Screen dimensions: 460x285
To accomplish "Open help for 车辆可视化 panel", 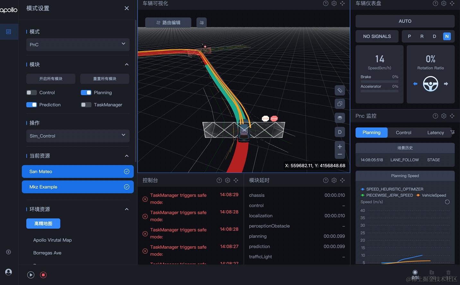I will (326, 3).
